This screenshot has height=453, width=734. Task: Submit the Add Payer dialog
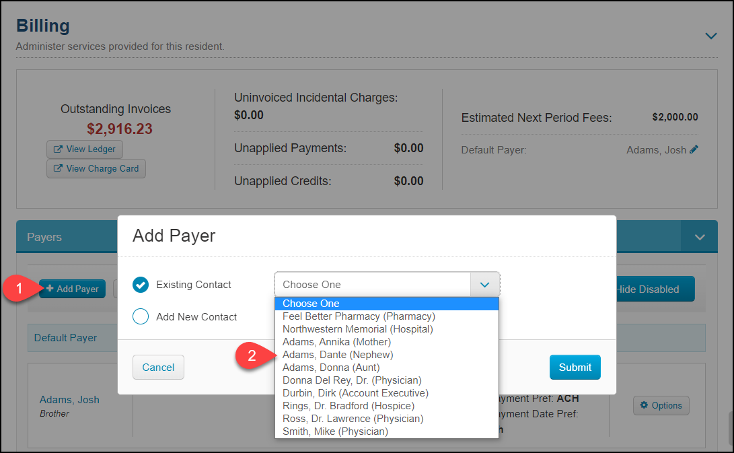(575, 368)
